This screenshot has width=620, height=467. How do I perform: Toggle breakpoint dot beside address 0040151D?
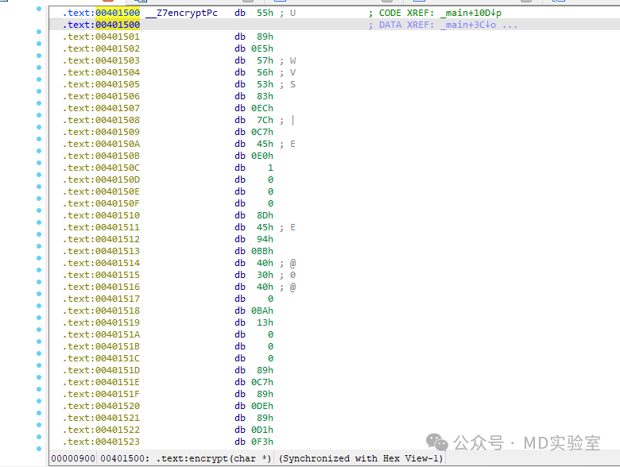pyautogui.click(x=39, y=365)
